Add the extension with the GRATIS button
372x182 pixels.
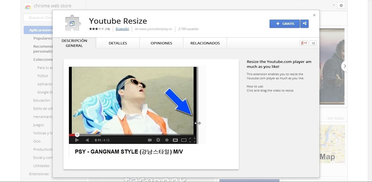[x=285, y=24]
